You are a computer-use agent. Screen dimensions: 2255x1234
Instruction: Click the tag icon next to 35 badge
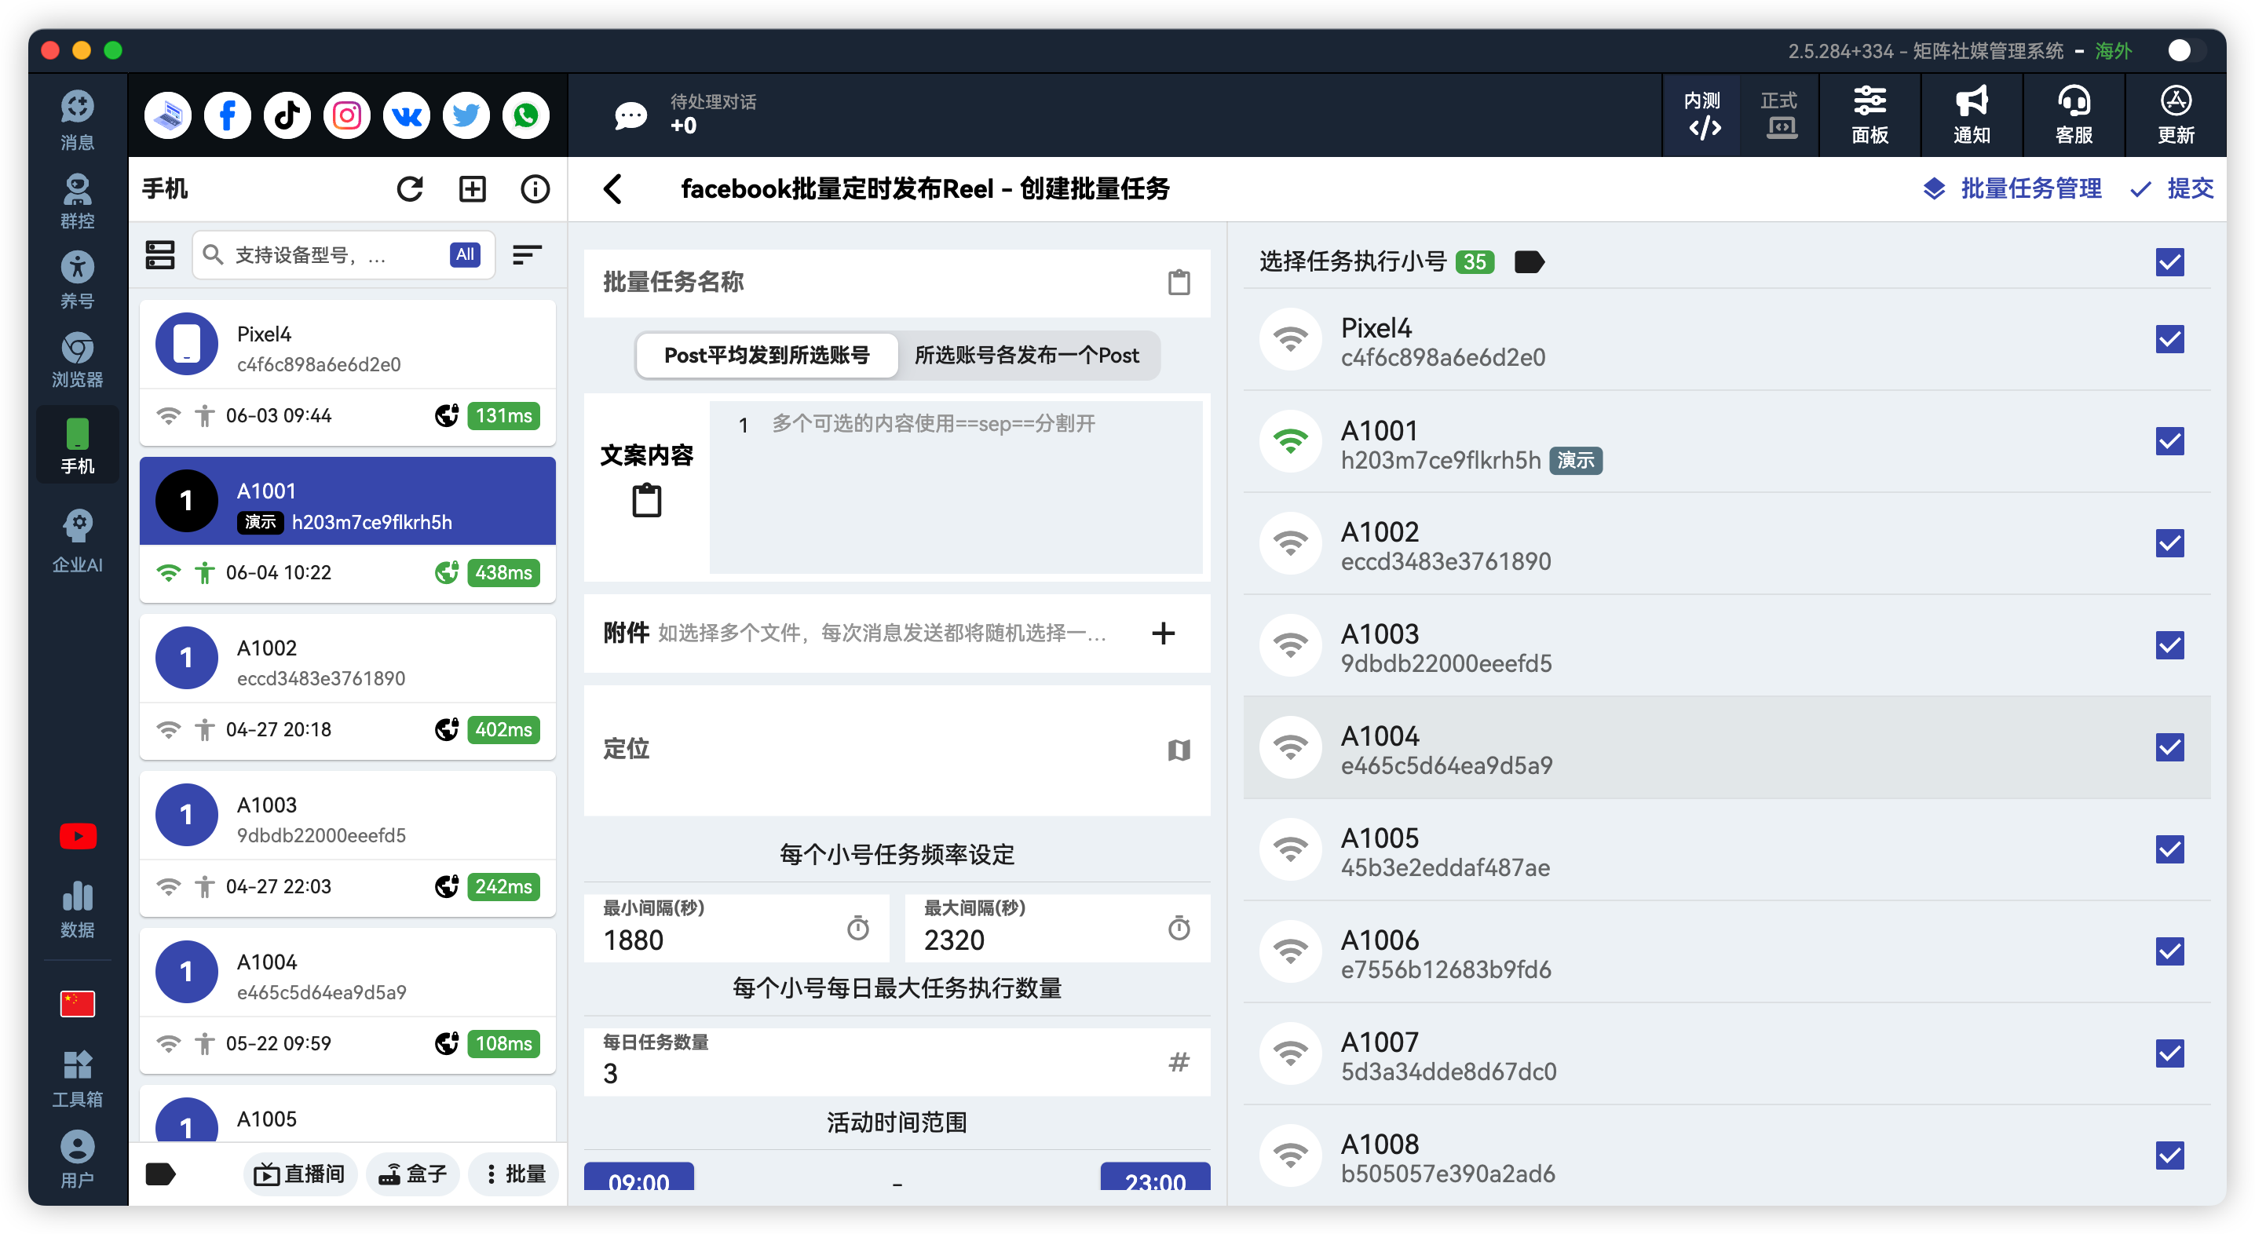click(1529, 261)
